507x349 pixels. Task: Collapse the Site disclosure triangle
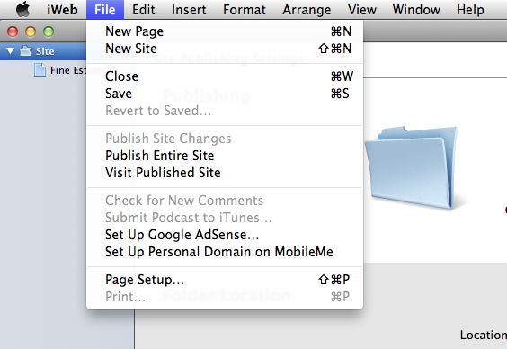point(11,51)
